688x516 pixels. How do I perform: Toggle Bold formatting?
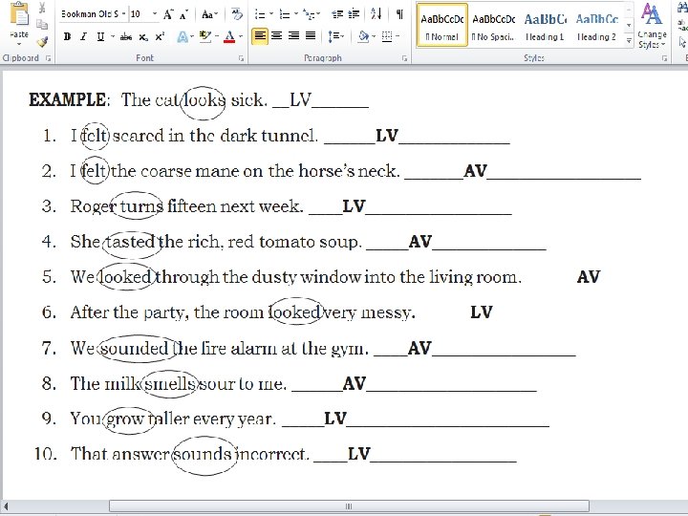point(67,37)
